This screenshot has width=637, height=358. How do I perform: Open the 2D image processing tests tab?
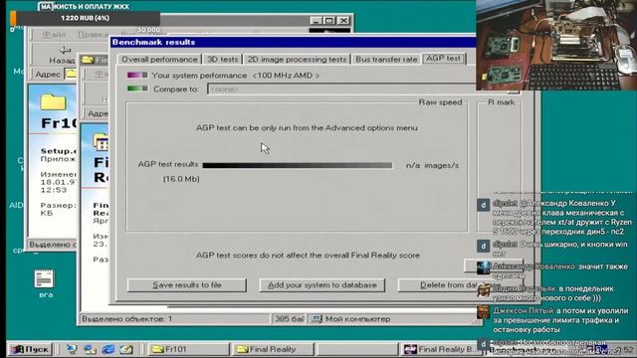[297, 60]
